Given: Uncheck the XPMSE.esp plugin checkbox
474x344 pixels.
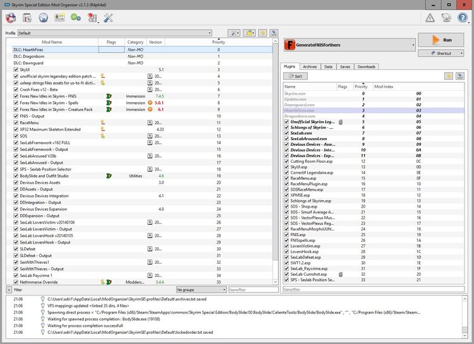Looking at the screenshot, I should pyautogui.click(x=286, y=195).
